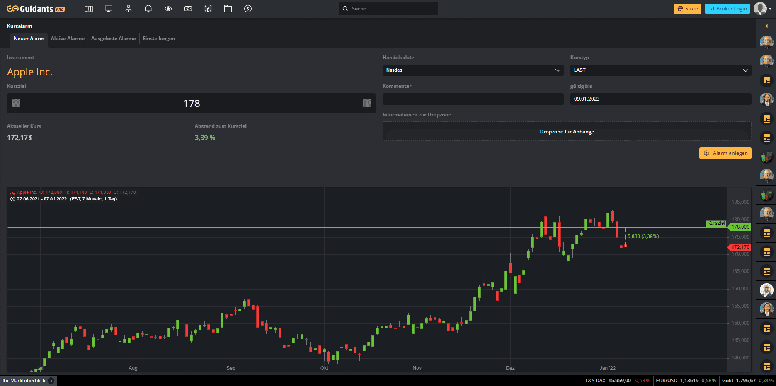The height and width of the screenshot is (386, 776).
Task: Click the clock icon beside the chart date range
Action: pyautogui.click(x=12, y=199)
